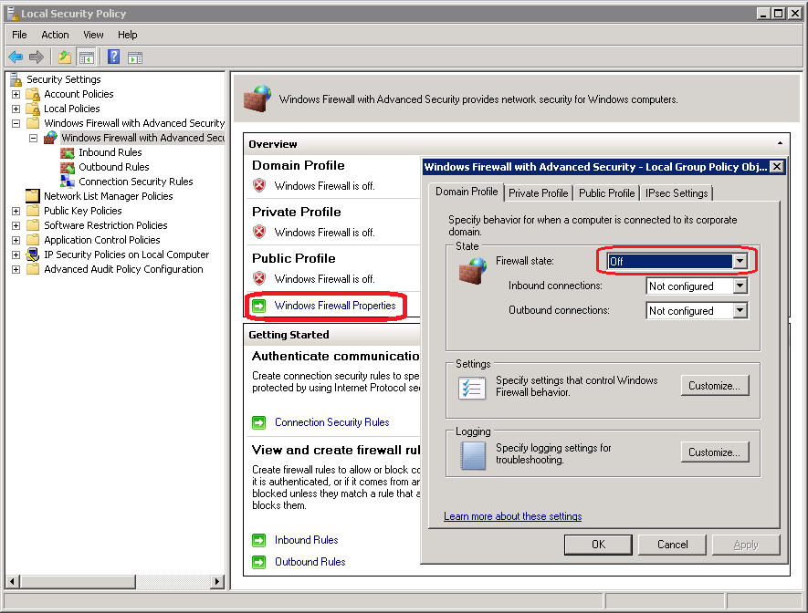This screenshot has height=613, width=808.
Task: Select the Inbound Rules icon in the tree
Action: pos(68,151)
